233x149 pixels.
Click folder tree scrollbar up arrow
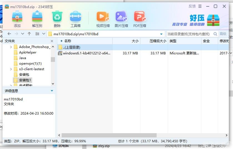tap(53, 47)
